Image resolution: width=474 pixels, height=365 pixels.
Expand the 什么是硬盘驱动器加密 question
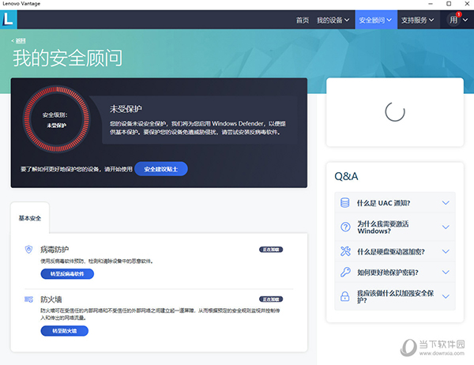click(x=395, y=251)
